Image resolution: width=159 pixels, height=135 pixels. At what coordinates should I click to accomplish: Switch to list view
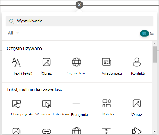(152, 33)
